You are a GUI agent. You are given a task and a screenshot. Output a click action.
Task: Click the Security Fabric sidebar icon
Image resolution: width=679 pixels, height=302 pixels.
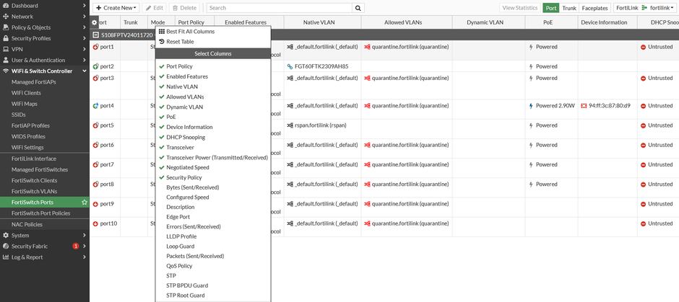tap(6, 246)
